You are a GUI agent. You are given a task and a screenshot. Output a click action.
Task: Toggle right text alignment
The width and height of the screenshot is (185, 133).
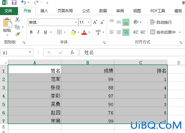126,32
